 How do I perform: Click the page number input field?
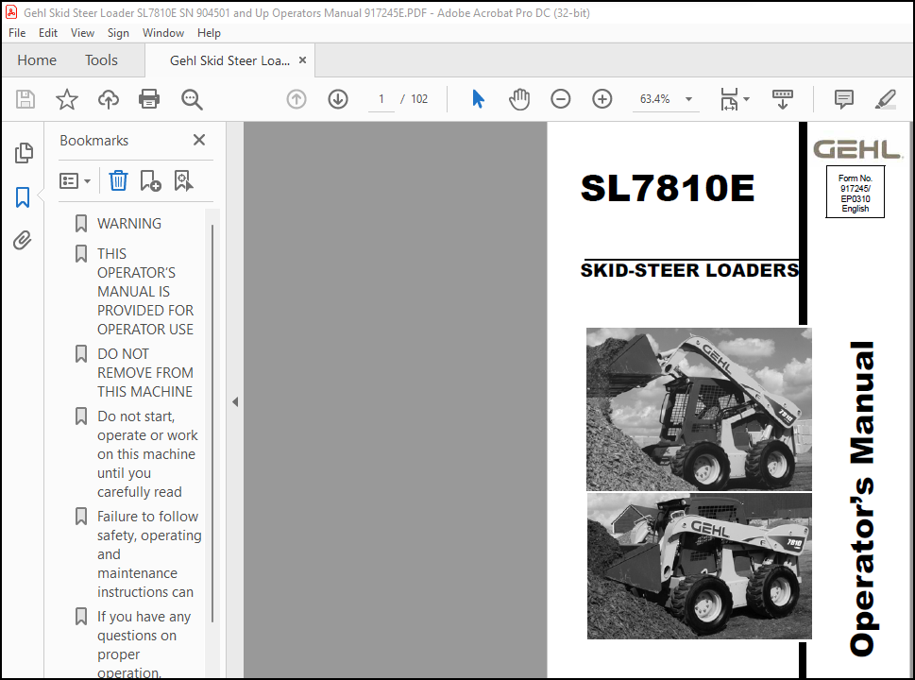[381, 99]
